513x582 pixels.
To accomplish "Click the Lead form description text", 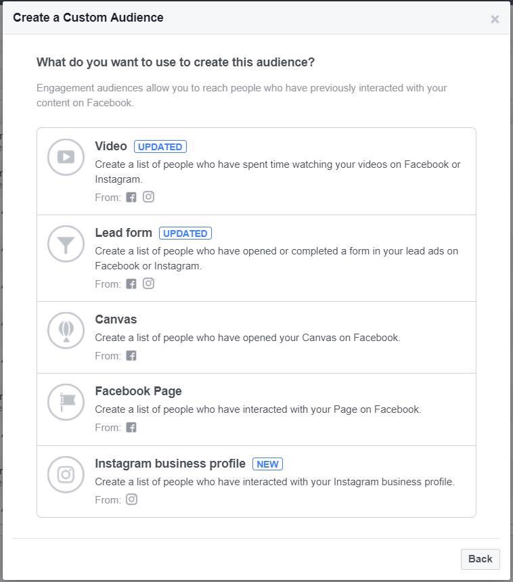I will (x=277, y=259).
